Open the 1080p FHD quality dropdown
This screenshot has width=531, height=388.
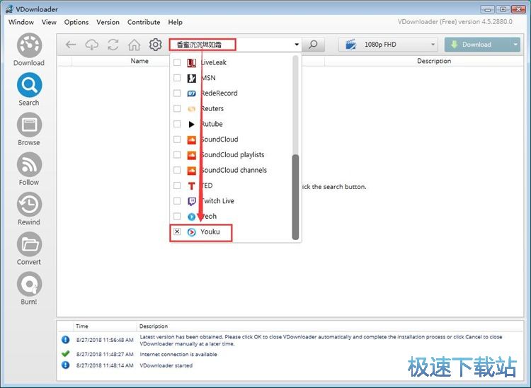pos(388,45)
